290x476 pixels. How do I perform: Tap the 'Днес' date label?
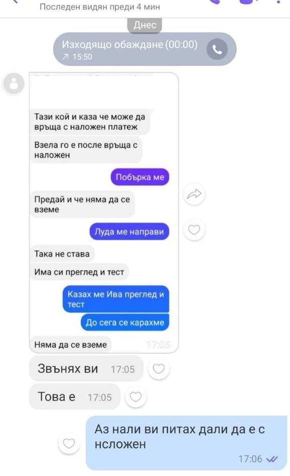point(144,25)
